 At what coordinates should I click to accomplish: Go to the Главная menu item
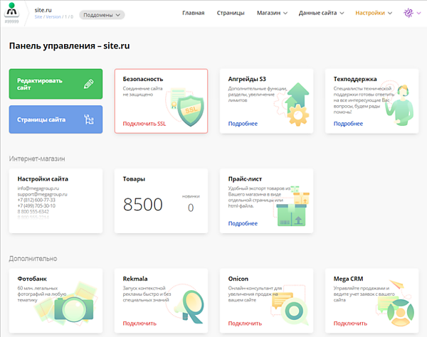click(193, 13)
